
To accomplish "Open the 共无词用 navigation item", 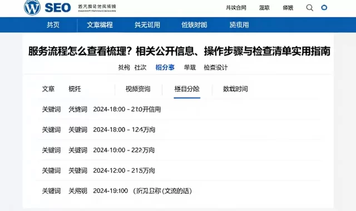I will tap(147, 24).
